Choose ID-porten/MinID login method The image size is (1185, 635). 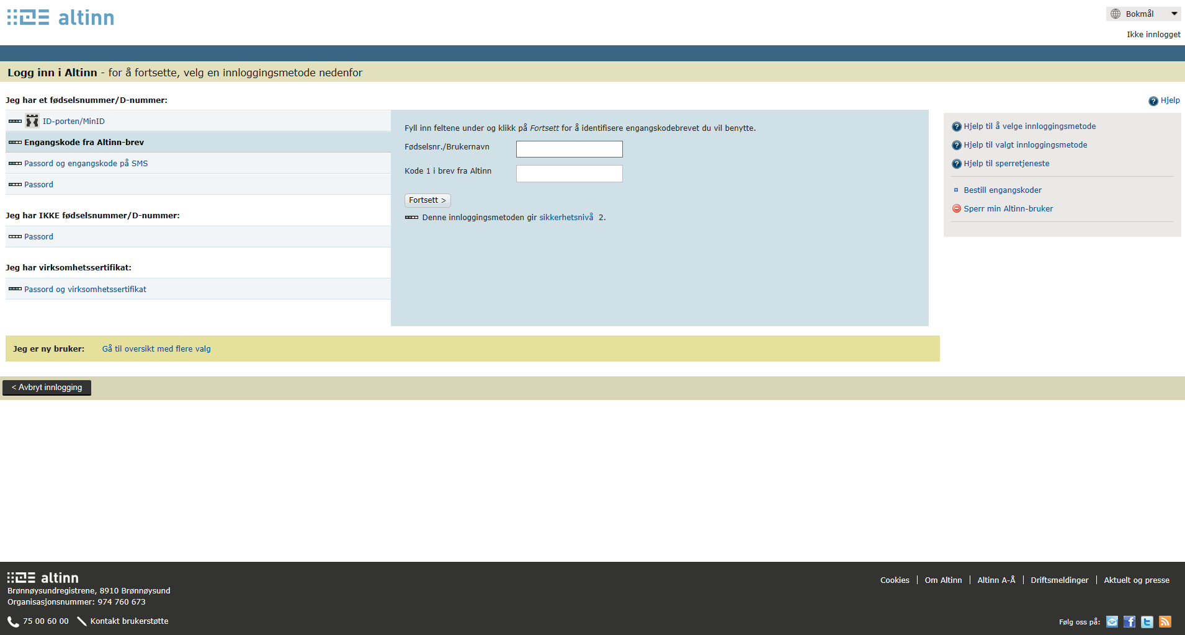tap(73, 122)
